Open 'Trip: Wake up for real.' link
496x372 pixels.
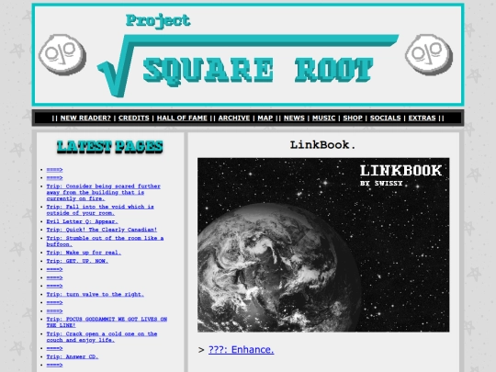pos(84,253)
